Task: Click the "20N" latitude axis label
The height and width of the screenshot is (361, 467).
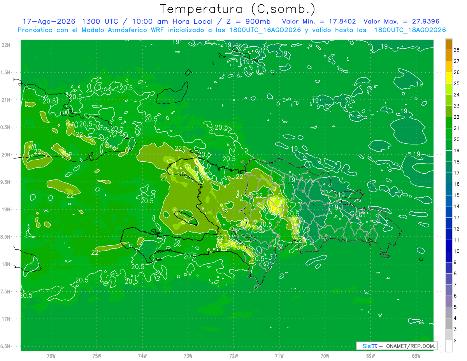Action: click(x=6, y=155)
